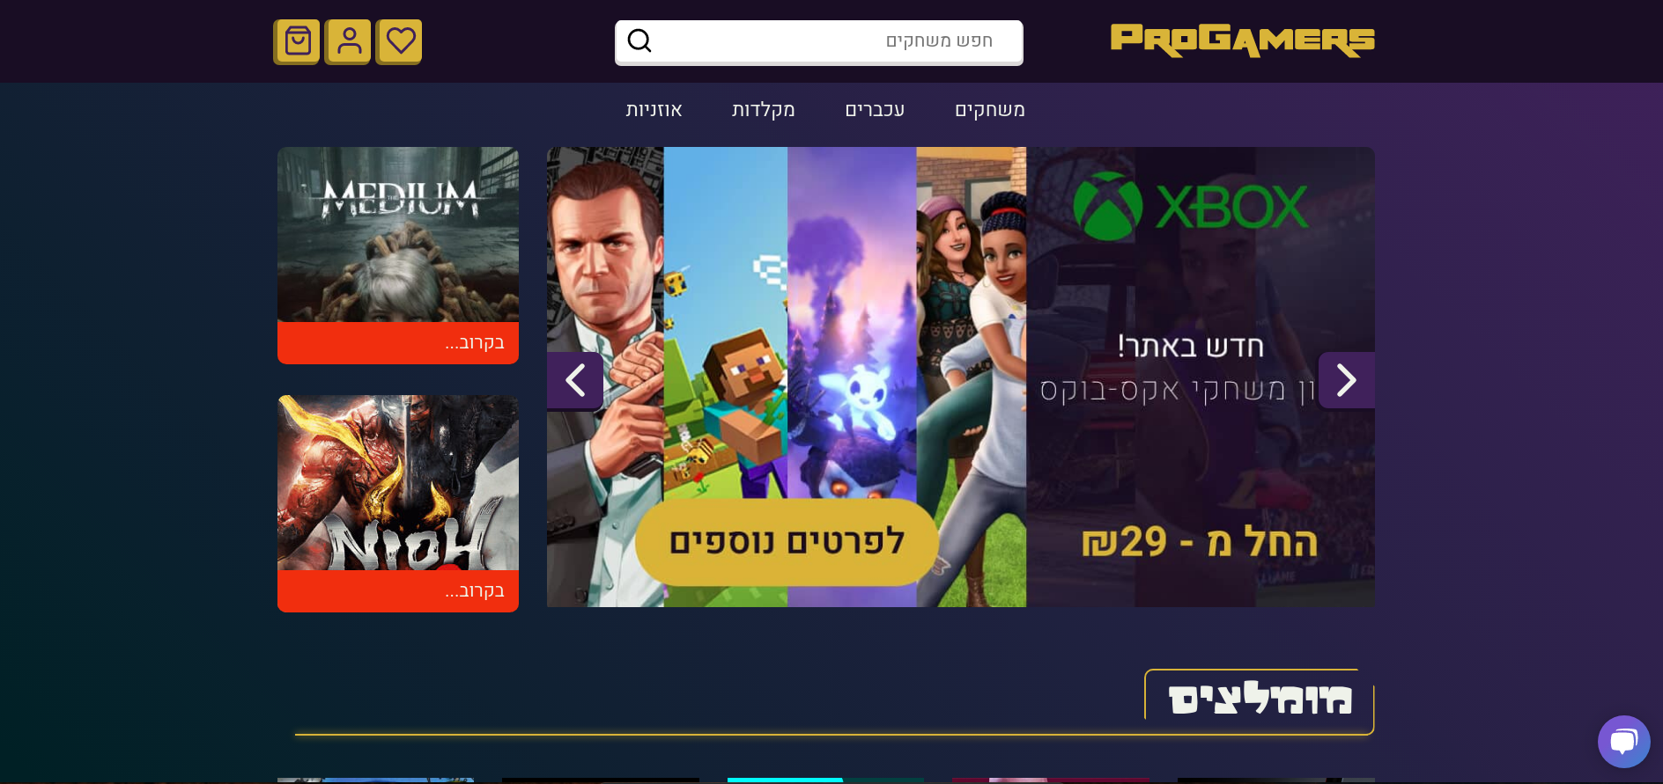Screen dimensions: 1663x784
Task: Open The Medium game thumbnail
Action: point(398,234)
